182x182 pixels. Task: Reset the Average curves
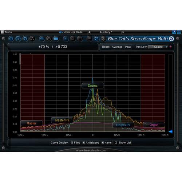(x=117, y=47)
